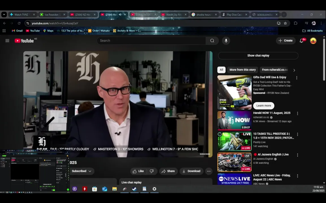Open the All Bookmarks folder
This screenshot has width=326, height=203.
tap(312, 31)
